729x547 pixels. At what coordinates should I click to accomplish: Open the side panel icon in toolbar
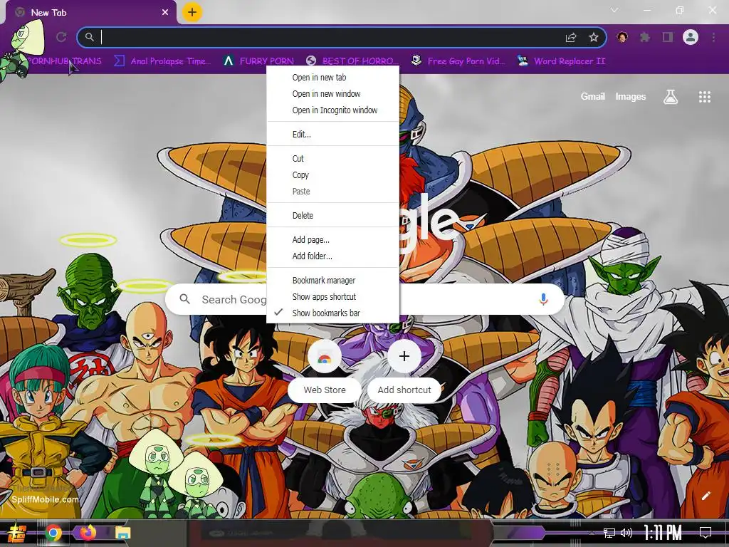(x=668, y=37)
